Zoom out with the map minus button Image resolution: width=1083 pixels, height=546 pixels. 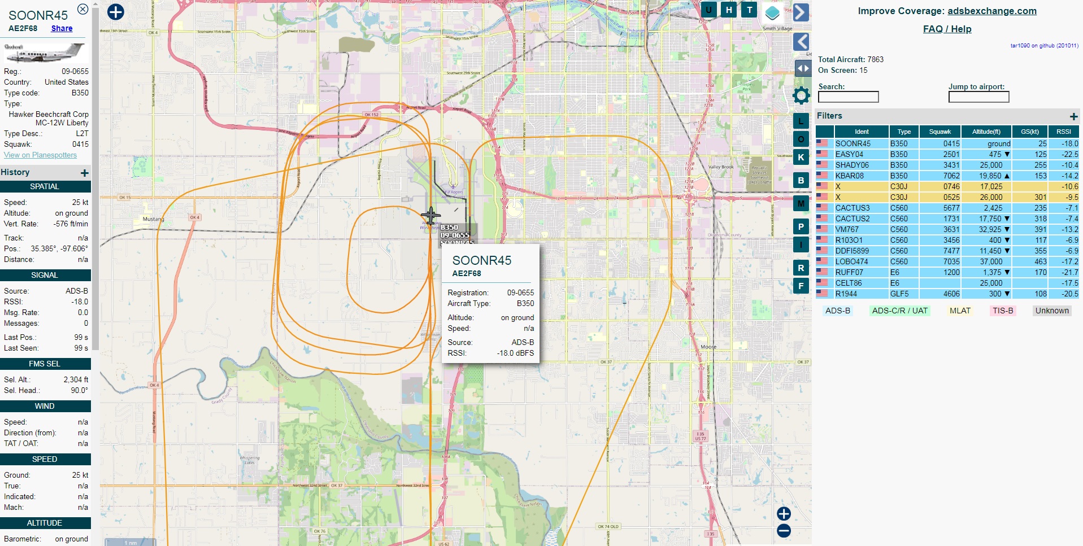tap(784, 531)
